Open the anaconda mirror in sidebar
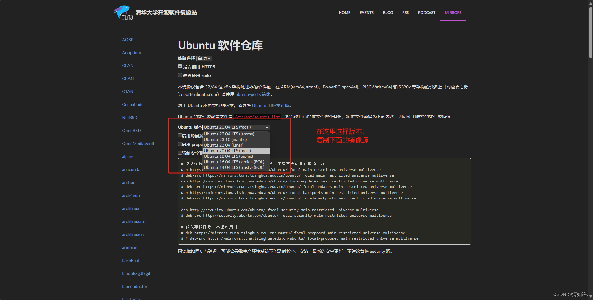This screenshot has width=593, height=300. pyautogui.click(x=131, y=169)
